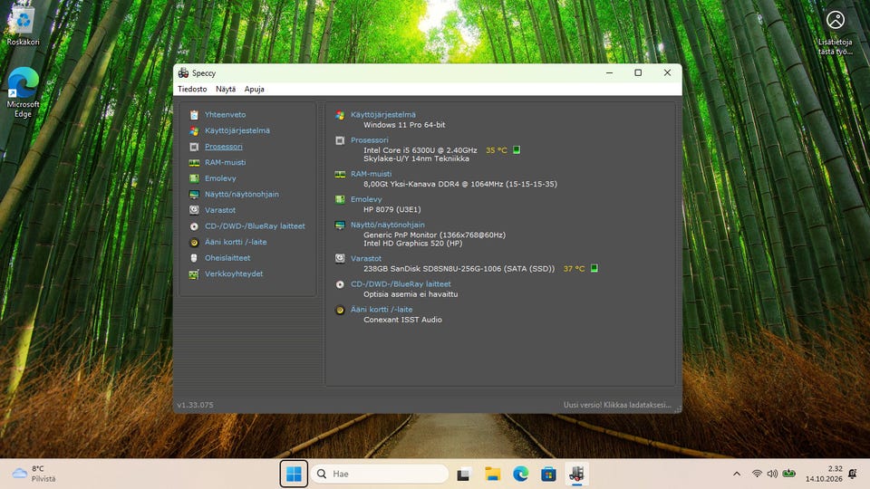Screen dimensions: 870x489
Task: Open Roskakori desktop icon
Action: point(23,26)
